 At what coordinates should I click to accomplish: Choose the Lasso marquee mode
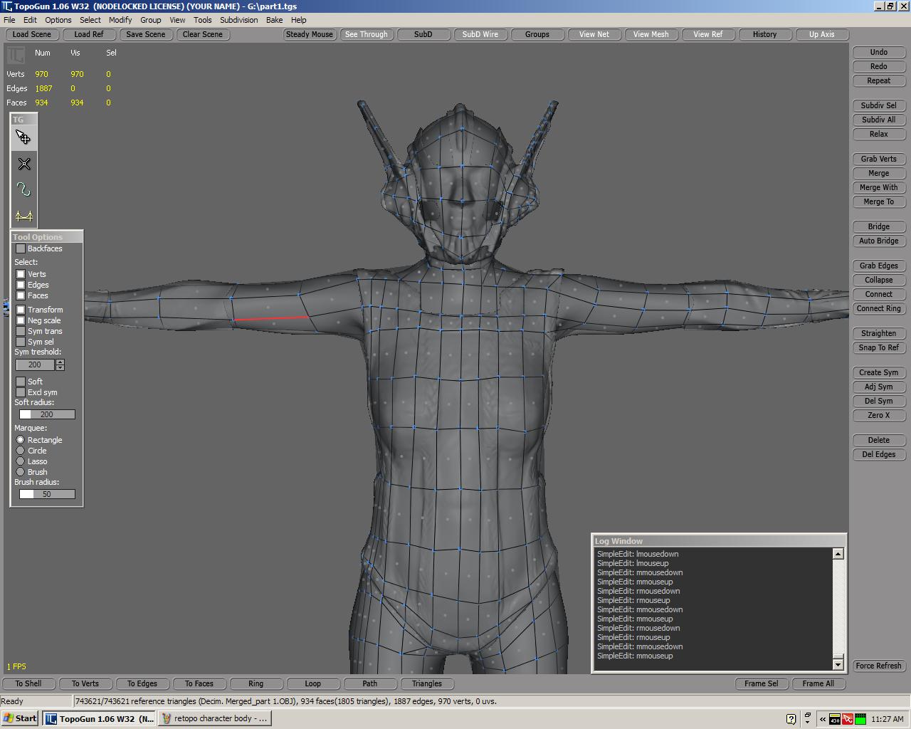[20, 461]
